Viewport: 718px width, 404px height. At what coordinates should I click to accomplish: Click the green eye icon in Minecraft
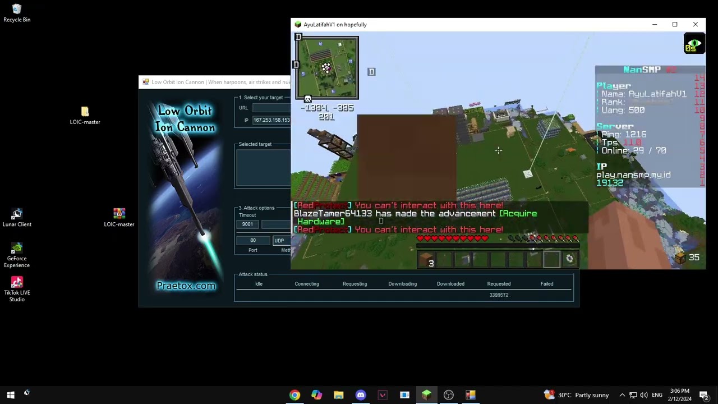[x=694, y=44]
